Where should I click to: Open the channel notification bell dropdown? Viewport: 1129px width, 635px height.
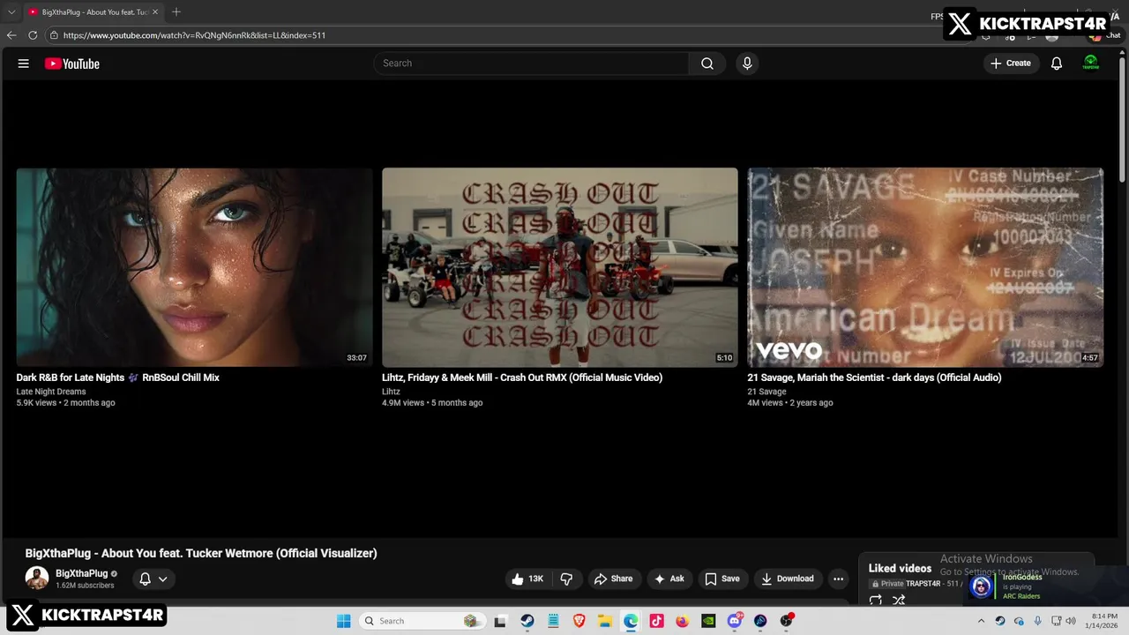point(153,579)
